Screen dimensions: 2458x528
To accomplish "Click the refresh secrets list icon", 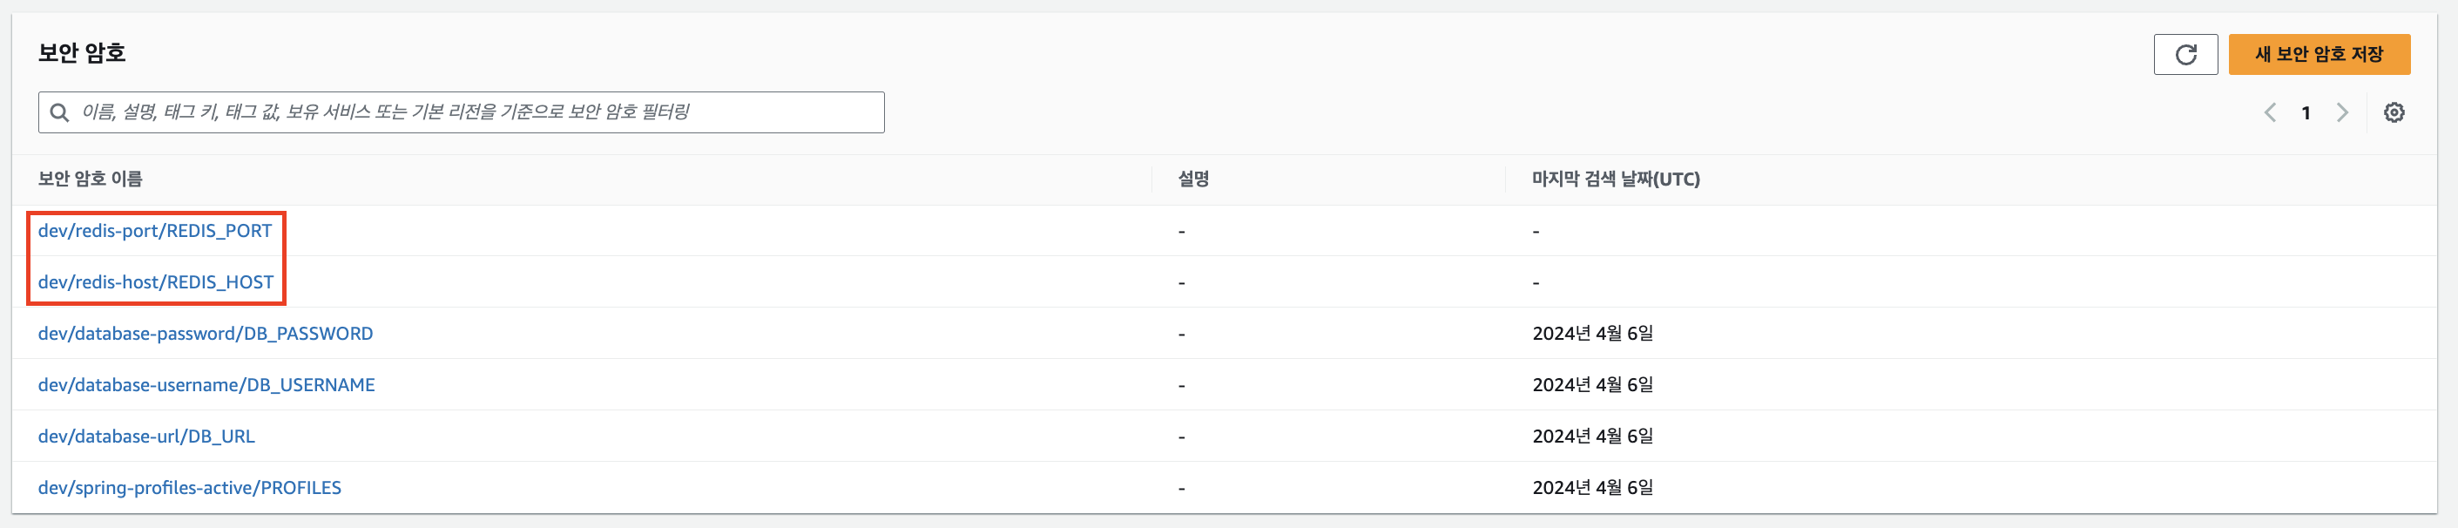I will click(2185, 54).
